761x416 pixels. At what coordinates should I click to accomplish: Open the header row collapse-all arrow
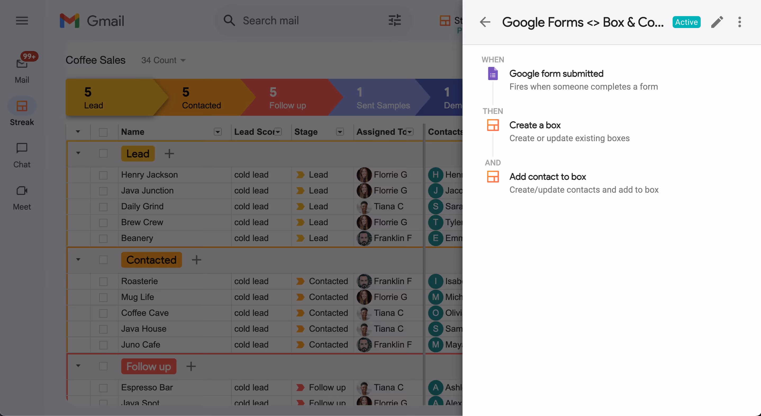tap(78, 132)
